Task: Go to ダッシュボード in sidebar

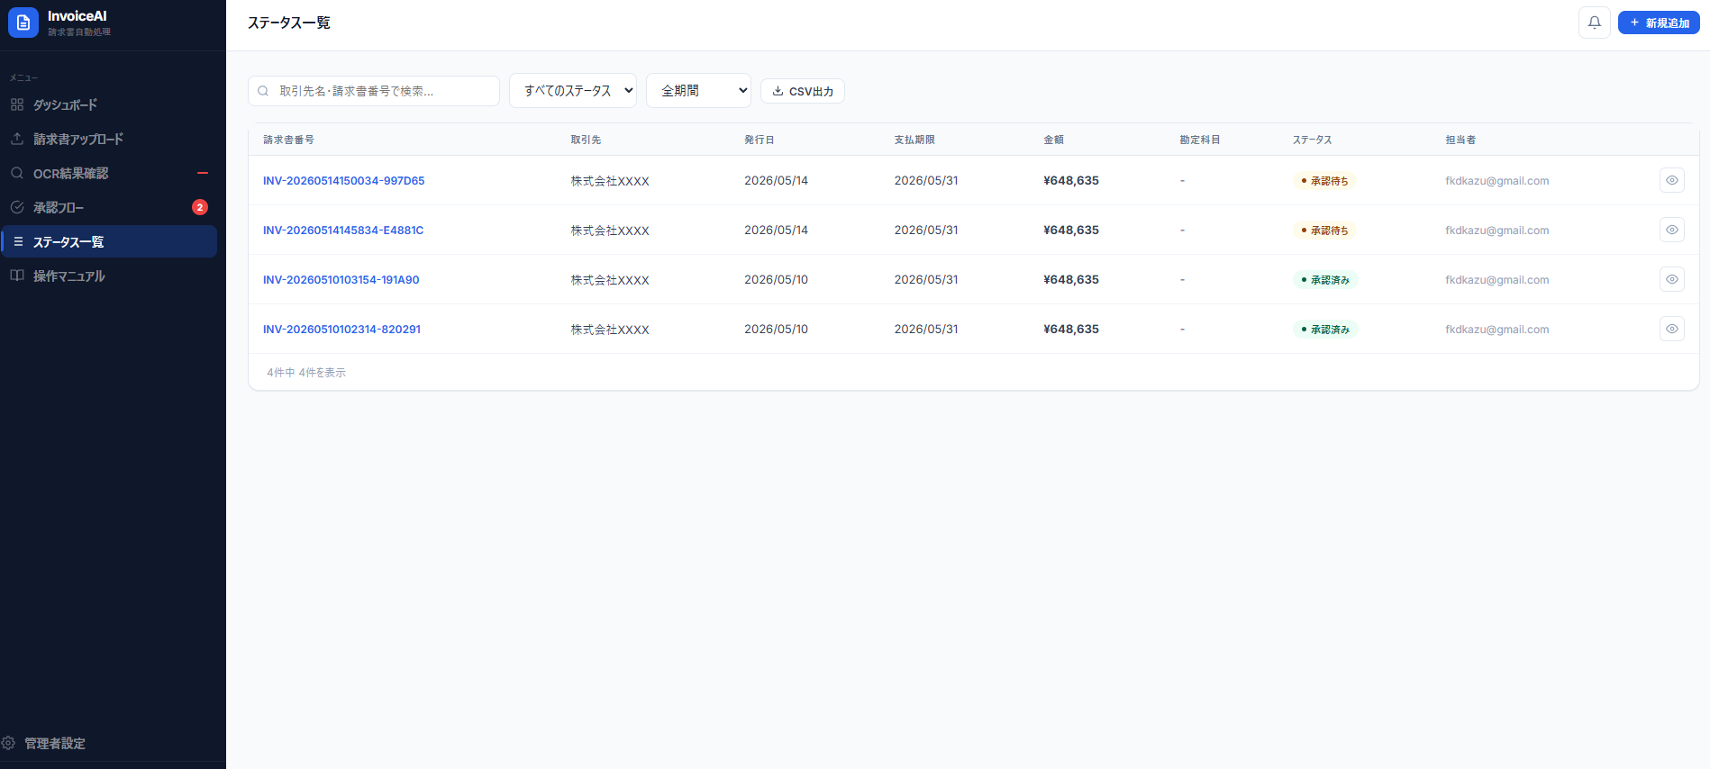Action: (x=108, y=104)
